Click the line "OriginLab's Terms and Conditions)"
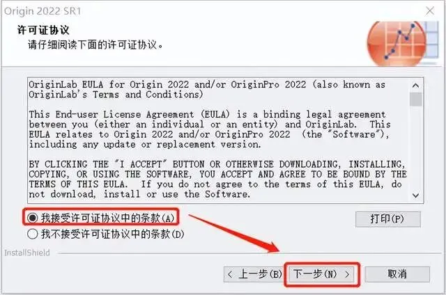The width and height of the screenshot is (446, 295). pyautogui.click(x=116, y=95)
